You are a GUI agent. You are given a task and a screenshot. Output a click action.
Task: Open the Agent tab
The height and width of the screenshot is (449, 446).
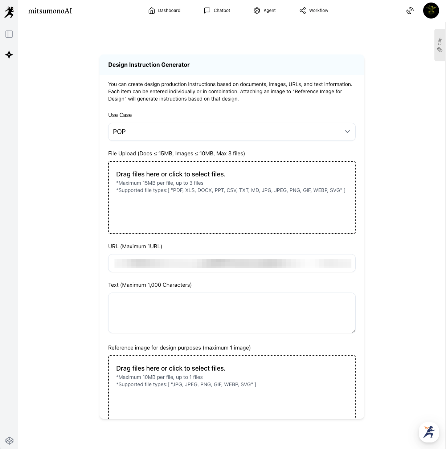pyautogui.click(x=265, y=11)
